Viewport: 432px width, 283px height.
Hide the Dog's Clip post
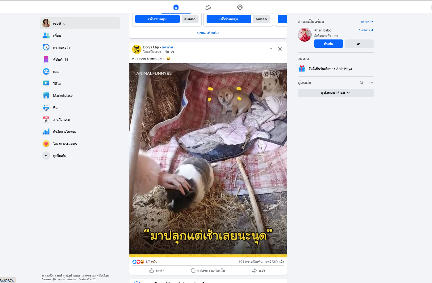coord(280,49)
